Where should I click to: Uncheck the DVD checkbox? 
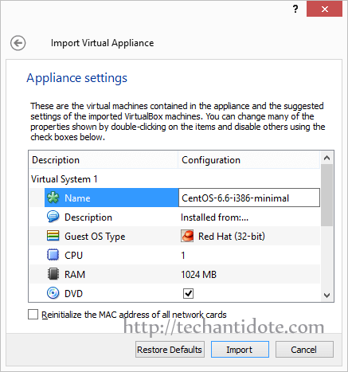[x=188, y=293]
